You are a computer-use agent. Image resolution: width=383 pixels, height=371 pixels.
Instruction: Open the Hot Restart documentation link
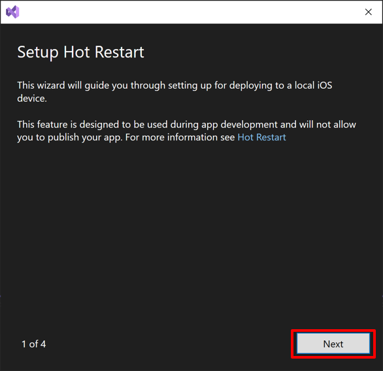tap(261, 137)
